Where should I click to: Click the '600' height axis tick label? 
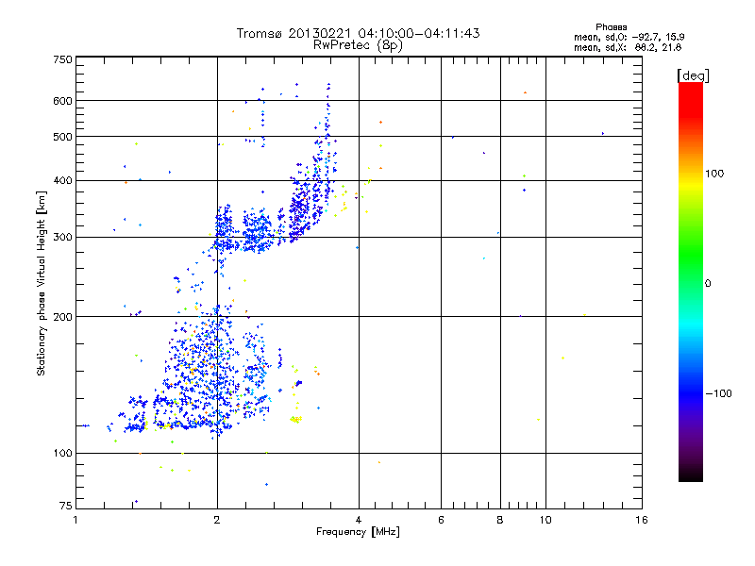coord(62,101)
